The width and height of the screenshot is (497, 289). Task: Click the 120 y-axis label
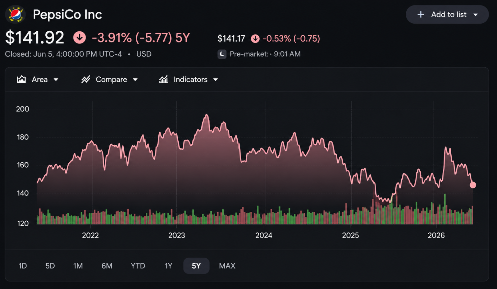pyautogui.click(x=23, y=223)
